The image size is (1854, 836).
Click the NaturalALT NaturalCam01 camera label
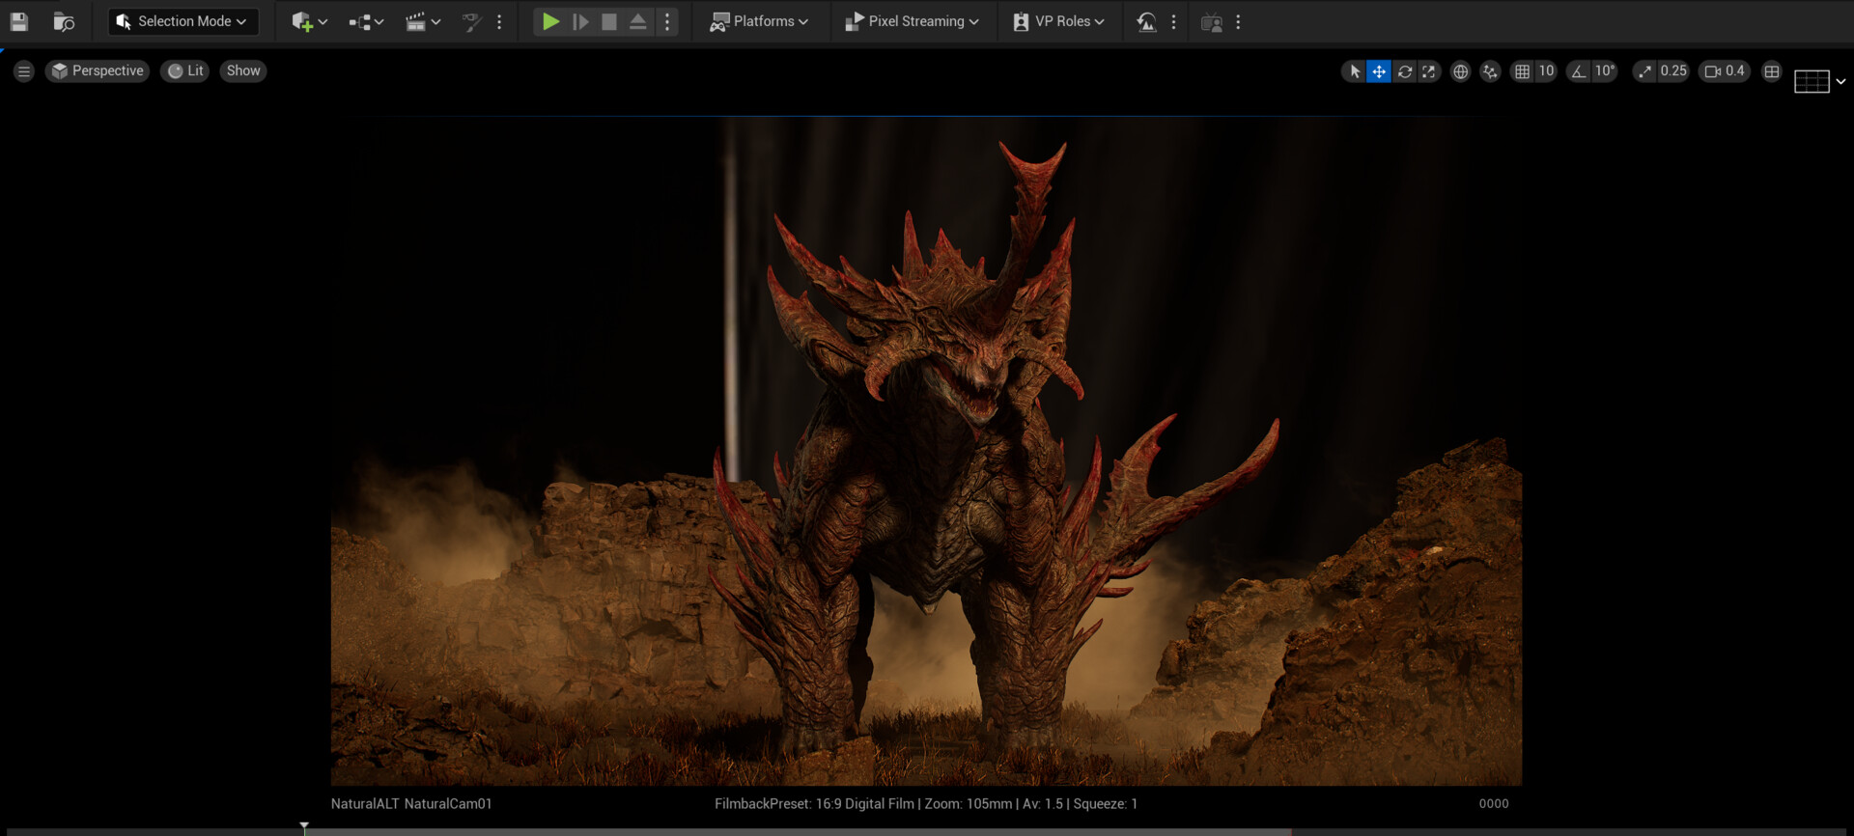click(x=411, y=803)
